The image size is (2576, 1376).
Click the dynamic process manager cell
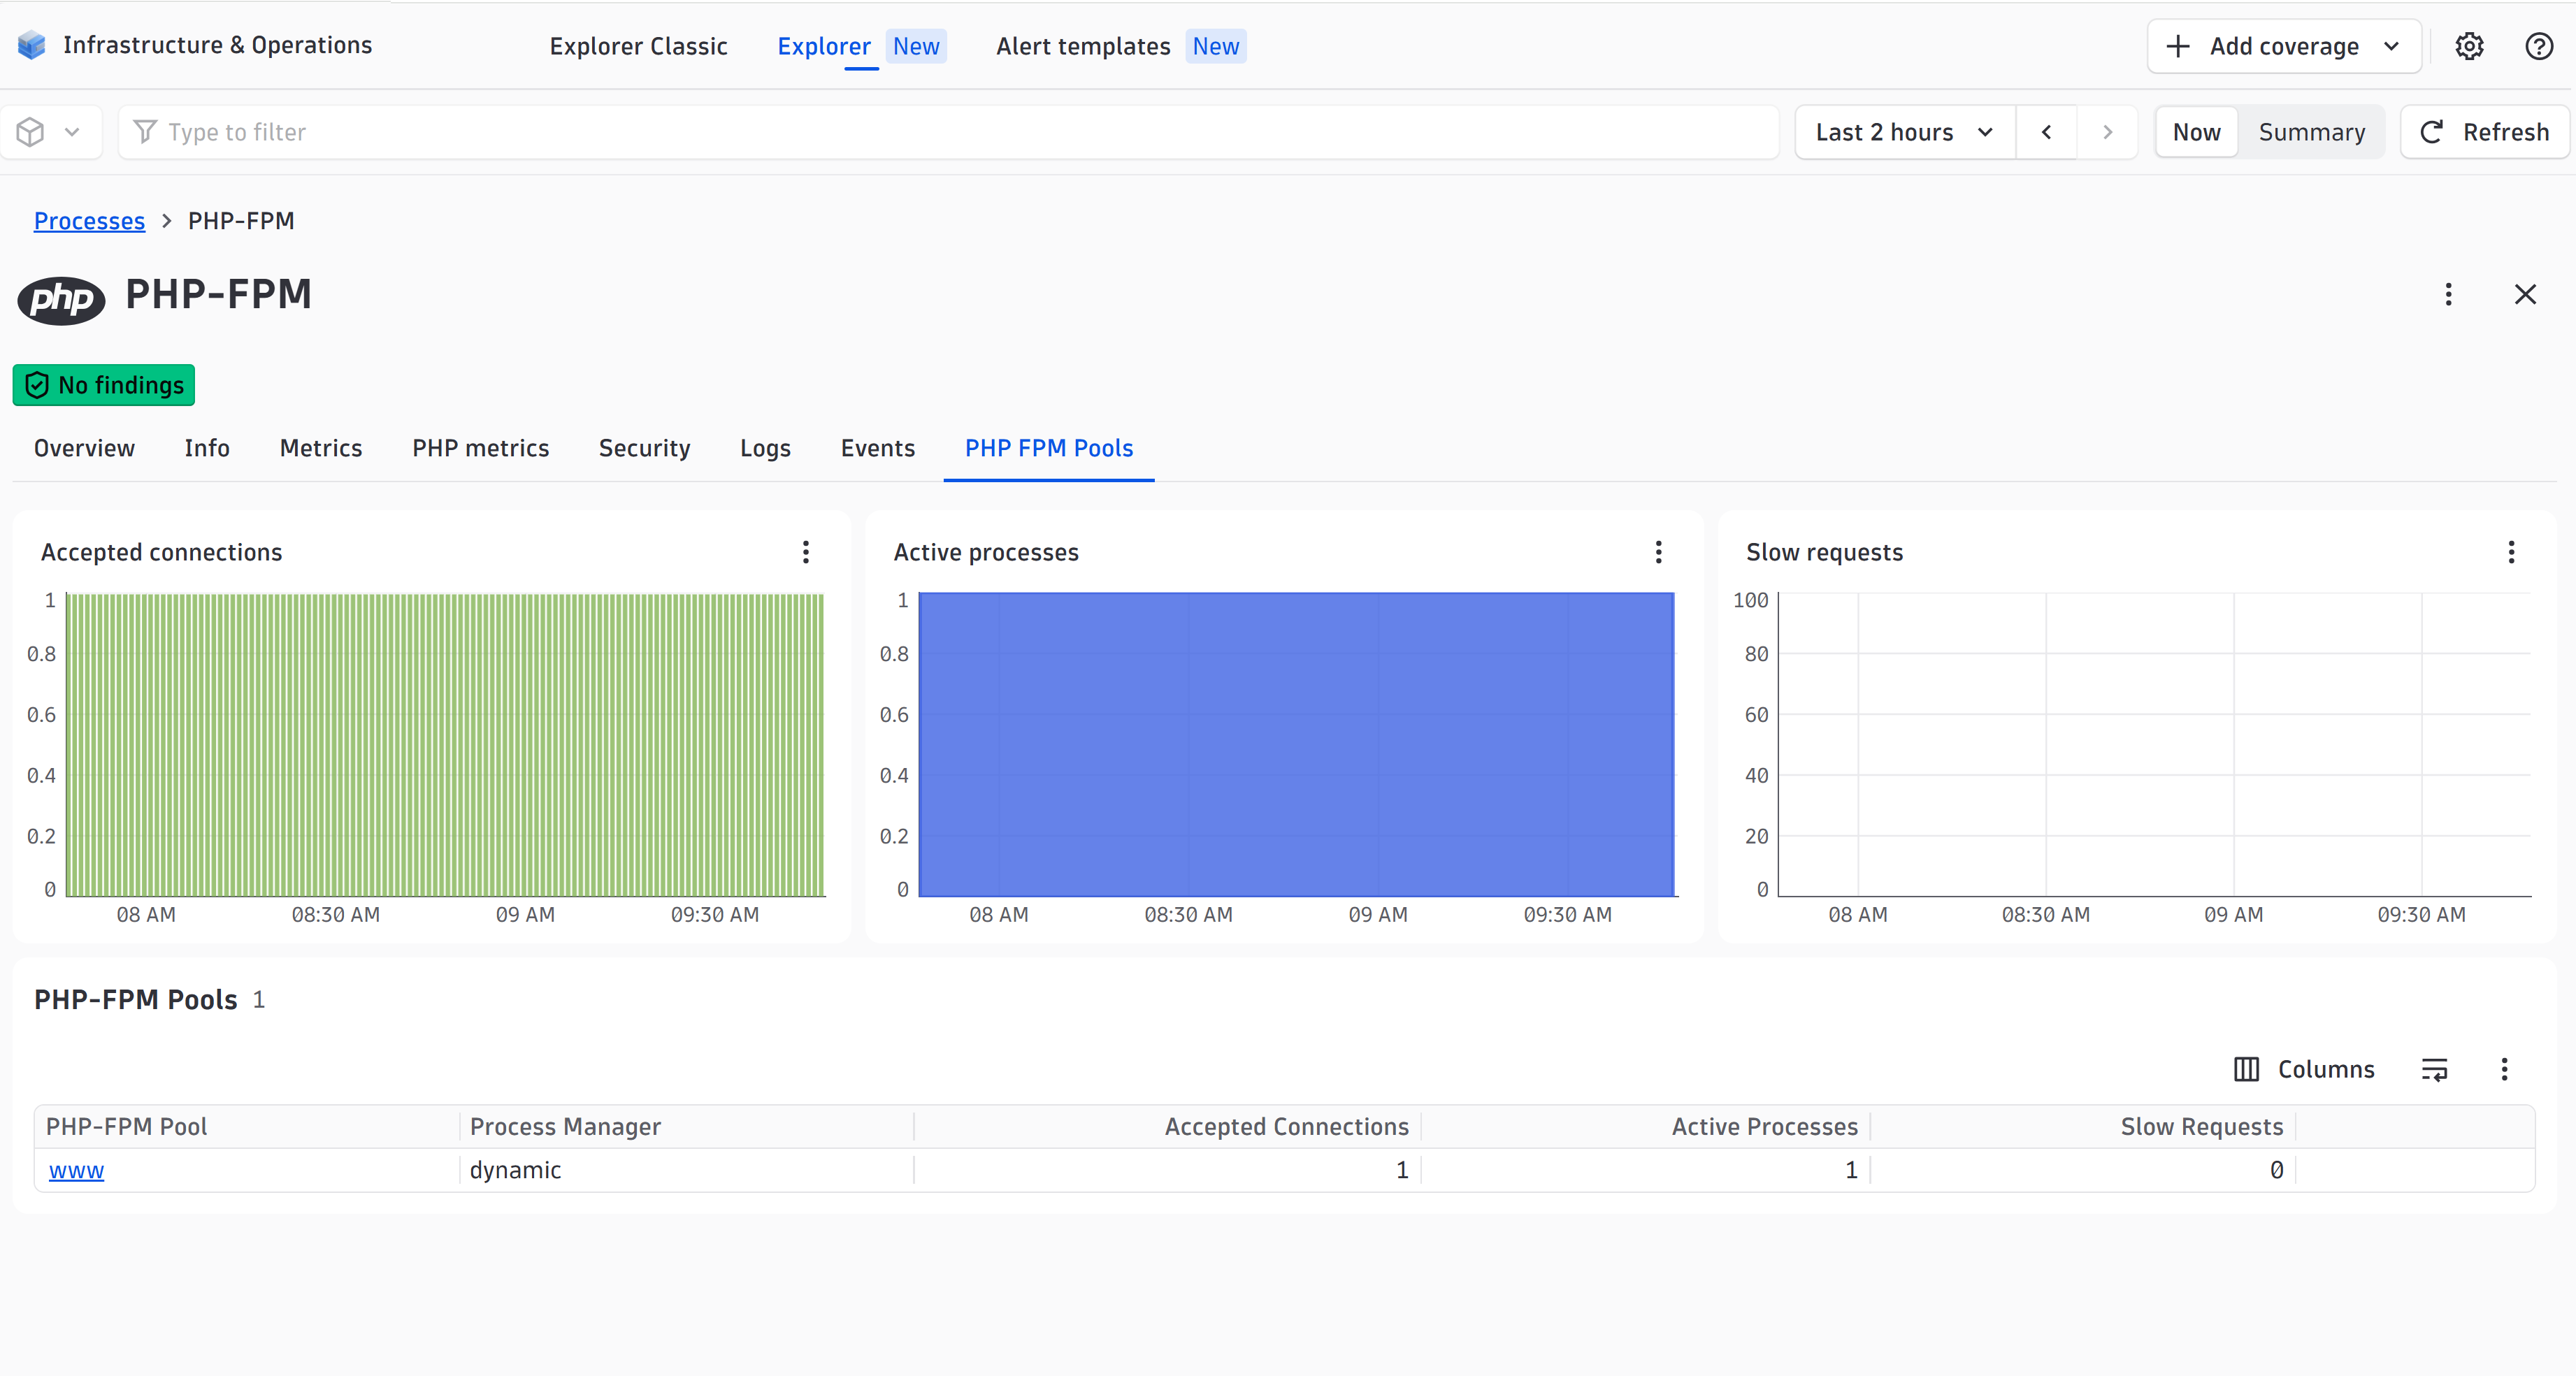[x=515, y=1170]
